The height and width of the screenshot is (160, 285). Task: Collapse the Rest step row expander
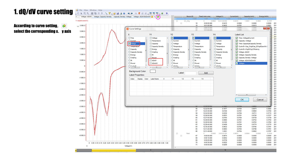coord(177,133)
